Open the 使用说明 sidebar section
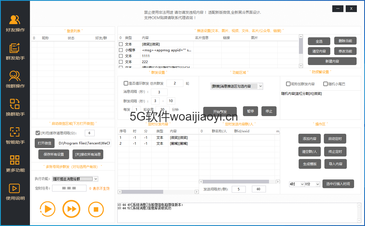 pos(15,192)
